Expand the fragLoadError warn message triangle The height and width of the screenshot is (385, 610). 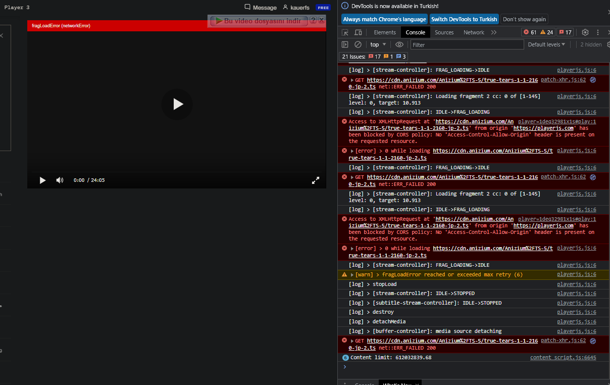pyautogui.click(x=352, y=275)
